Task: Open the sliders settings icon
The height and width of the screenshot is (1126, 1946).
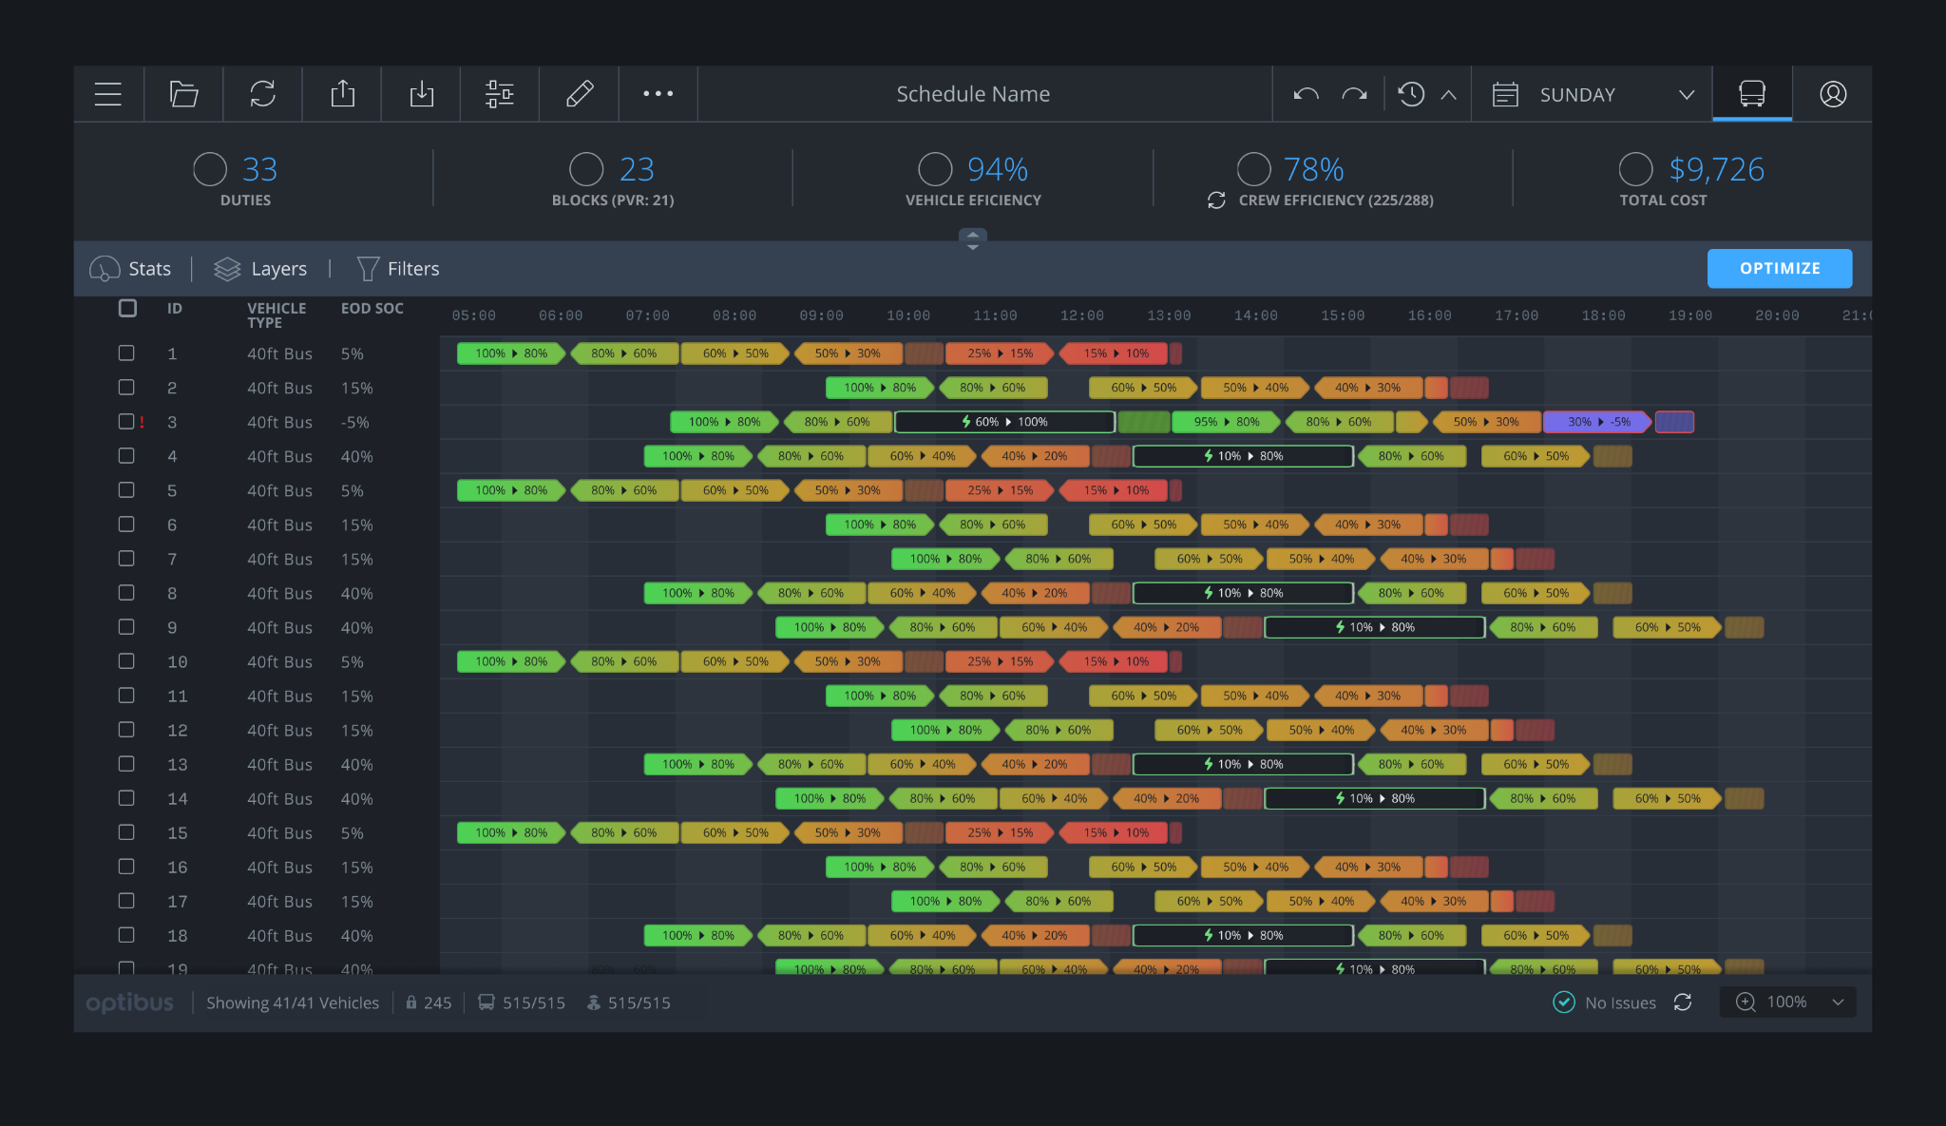Action: pos(500,94)
